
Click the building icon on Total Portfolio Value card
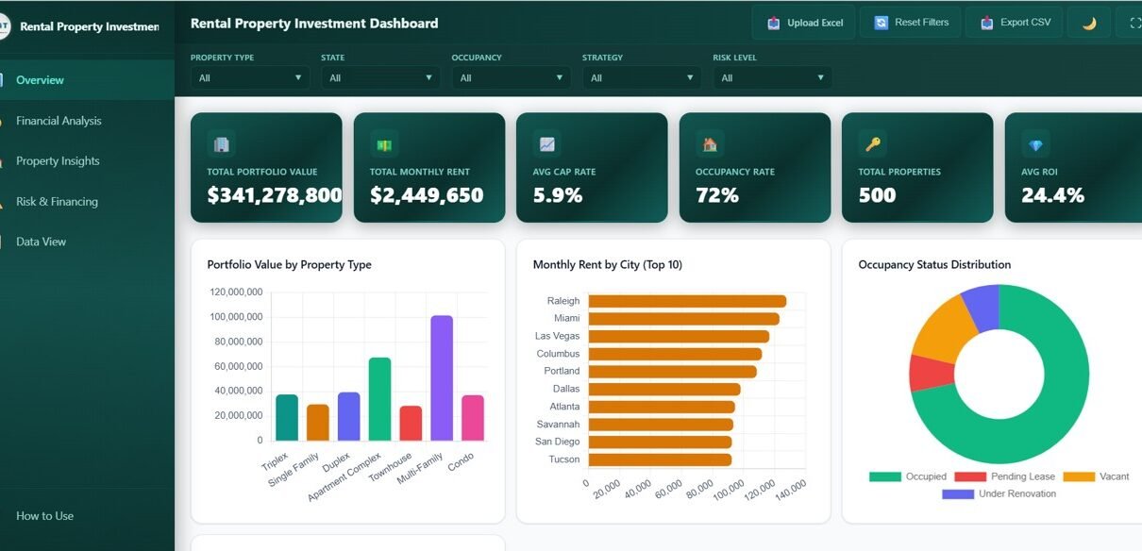tap(221, 144)
